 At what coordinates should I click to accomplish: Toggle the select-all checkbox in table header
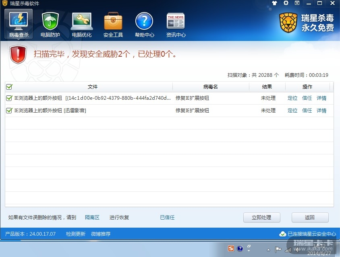[x=9, y=86]
